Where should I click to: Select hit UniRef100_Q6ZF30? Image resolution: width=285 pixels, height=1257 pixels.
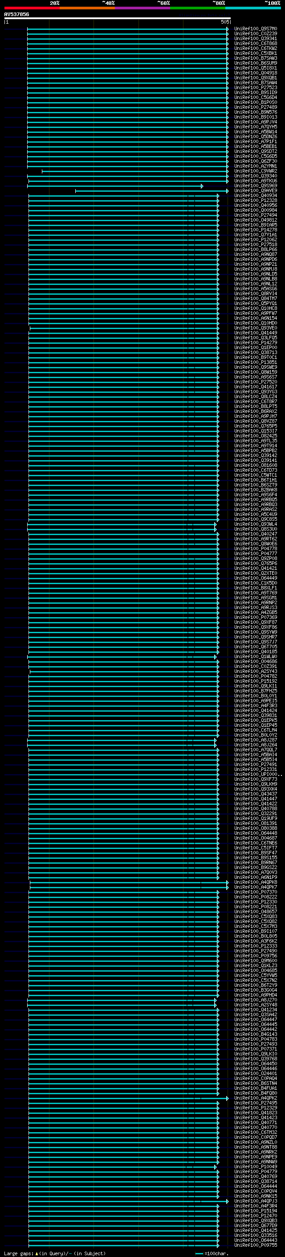pos(255,161)
